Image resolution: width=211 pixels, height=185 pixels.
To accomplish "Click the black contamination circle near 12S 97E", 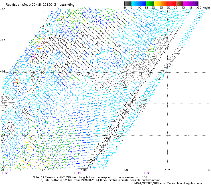I will 97,43.
